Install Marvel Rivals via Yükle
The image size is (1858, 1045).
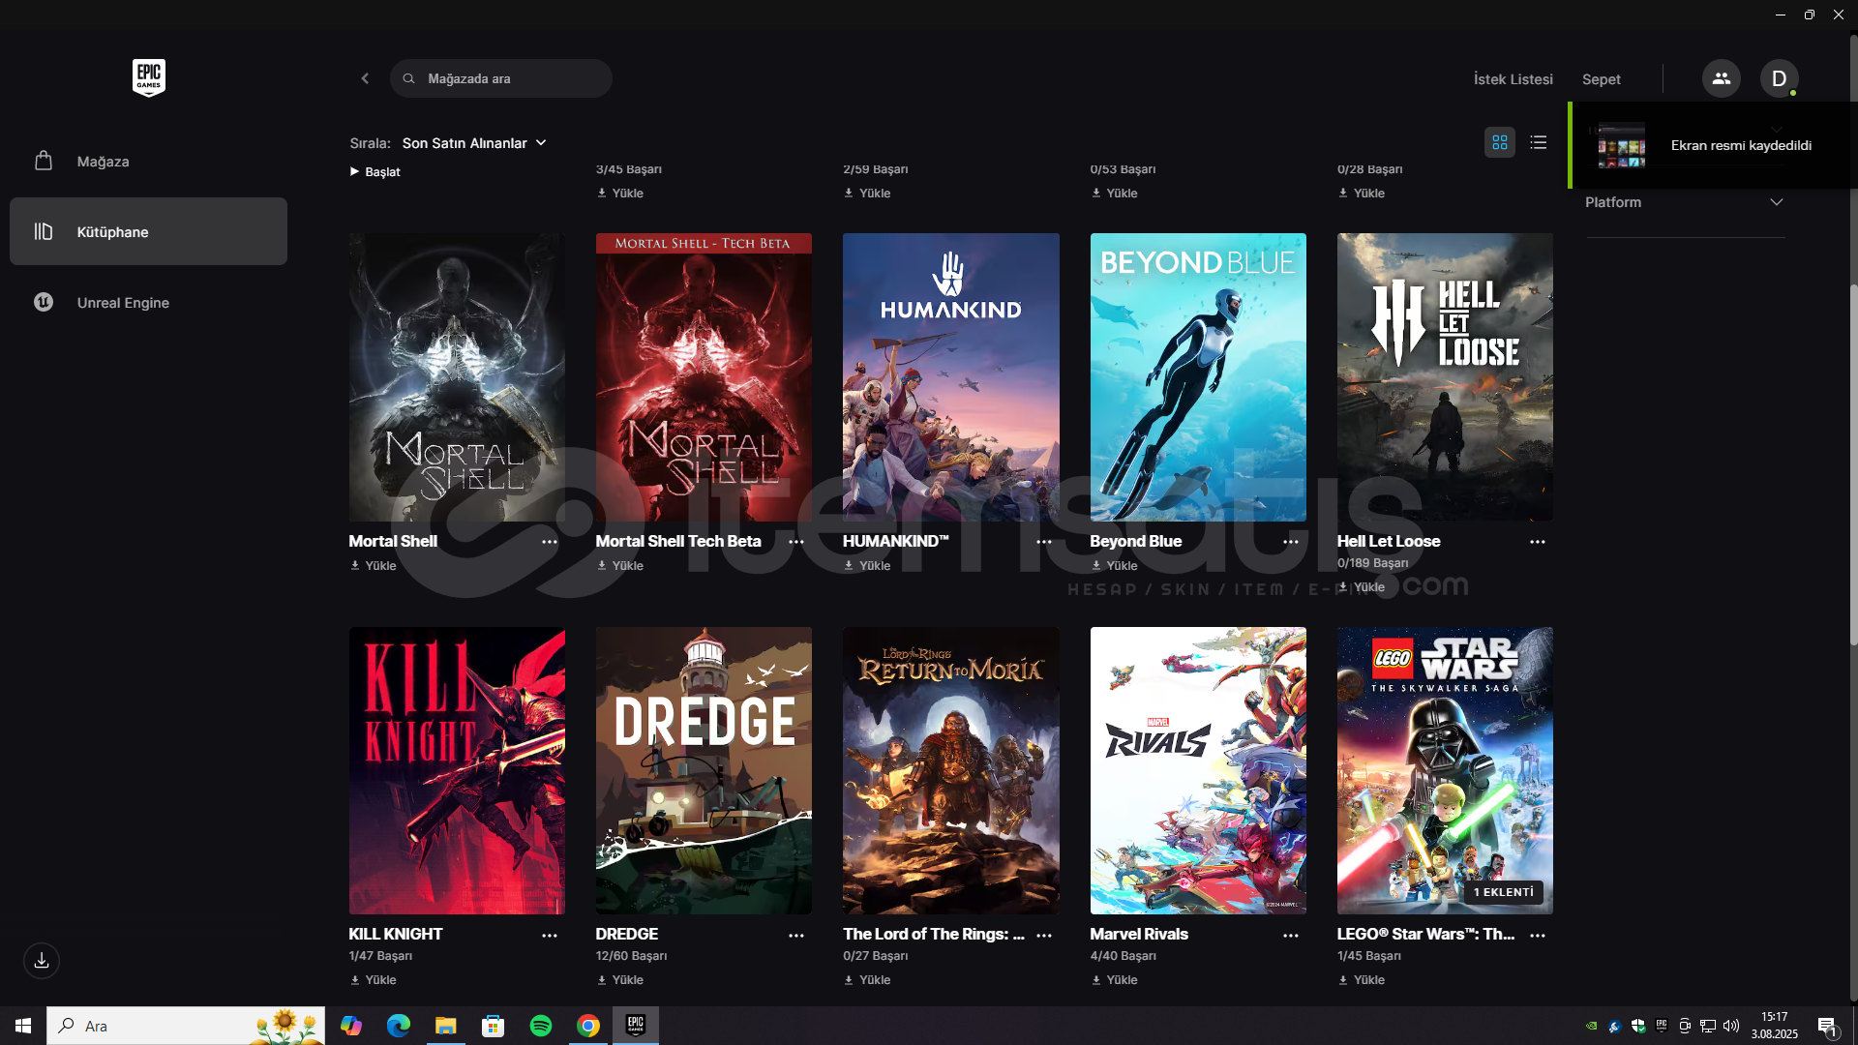click(1115, 980)
